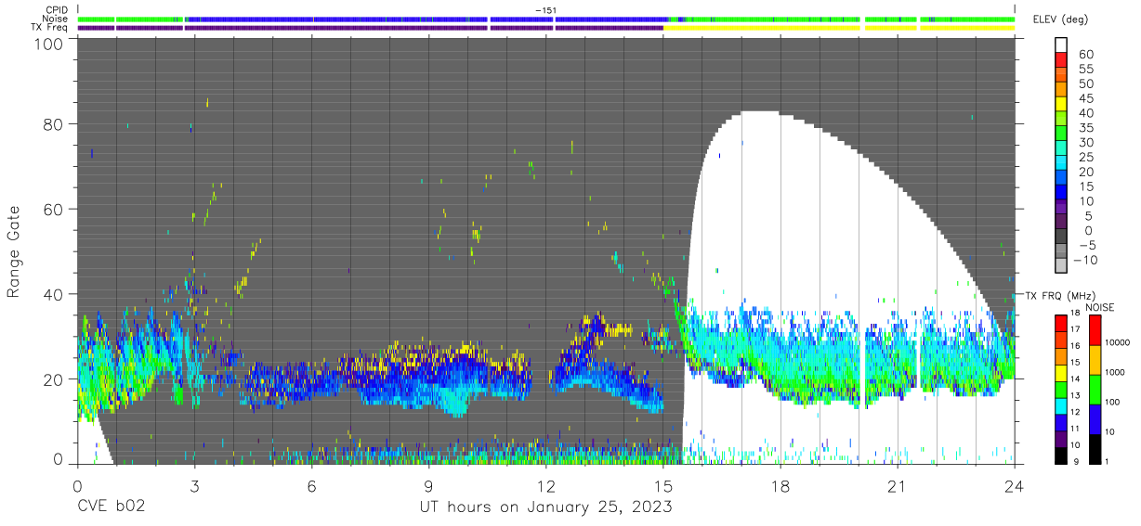
Task: Click UT hours axis tick 9
Action: click(x=428, y=485)
